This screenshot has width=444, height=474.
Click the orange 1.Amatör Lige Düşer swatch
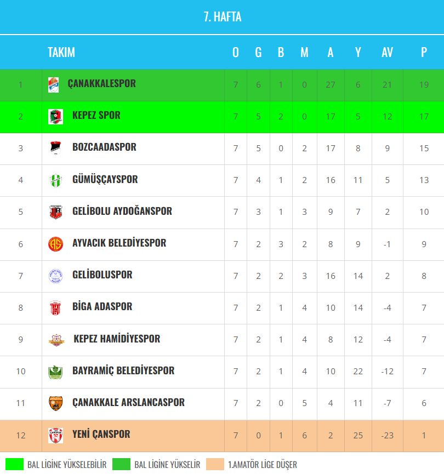(215, 464)
